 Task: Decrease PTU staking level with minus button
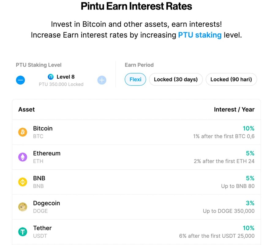pyautogui.click(x=21, y=80)
